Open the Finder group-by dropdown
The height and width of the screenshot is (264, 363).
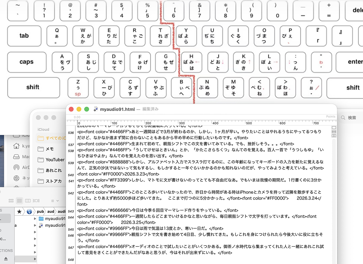[x=56, y=200]
